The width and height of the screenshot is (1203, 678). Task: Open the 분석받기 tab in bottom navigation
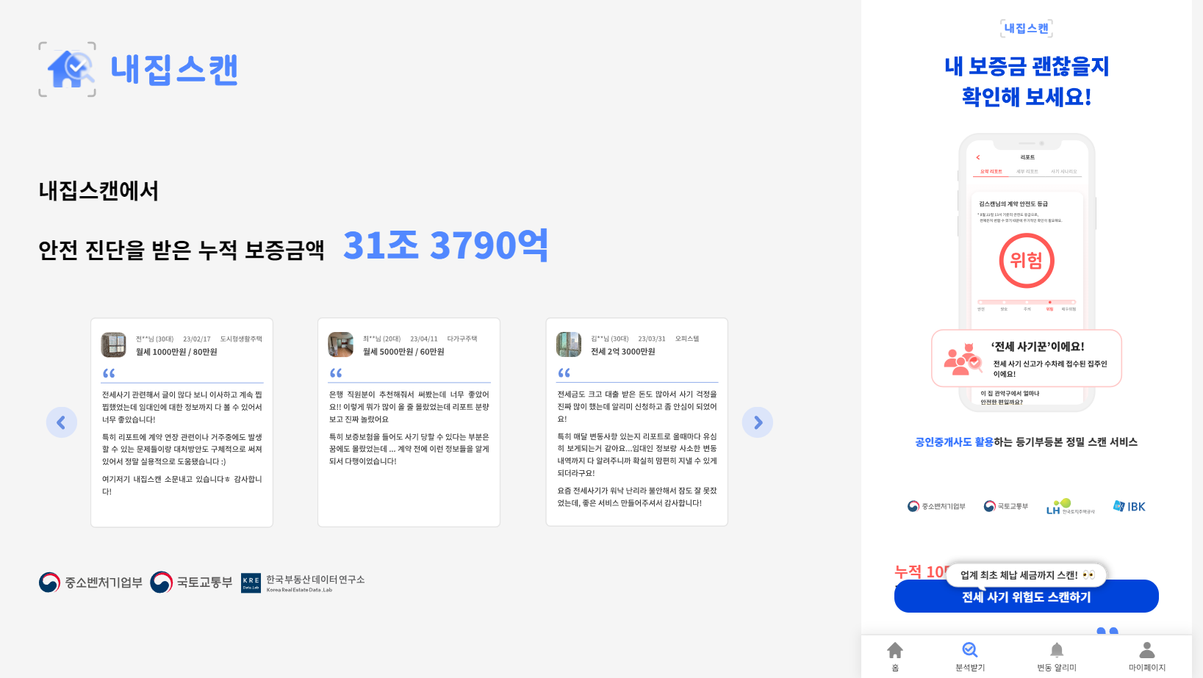[x=970, y=657]
